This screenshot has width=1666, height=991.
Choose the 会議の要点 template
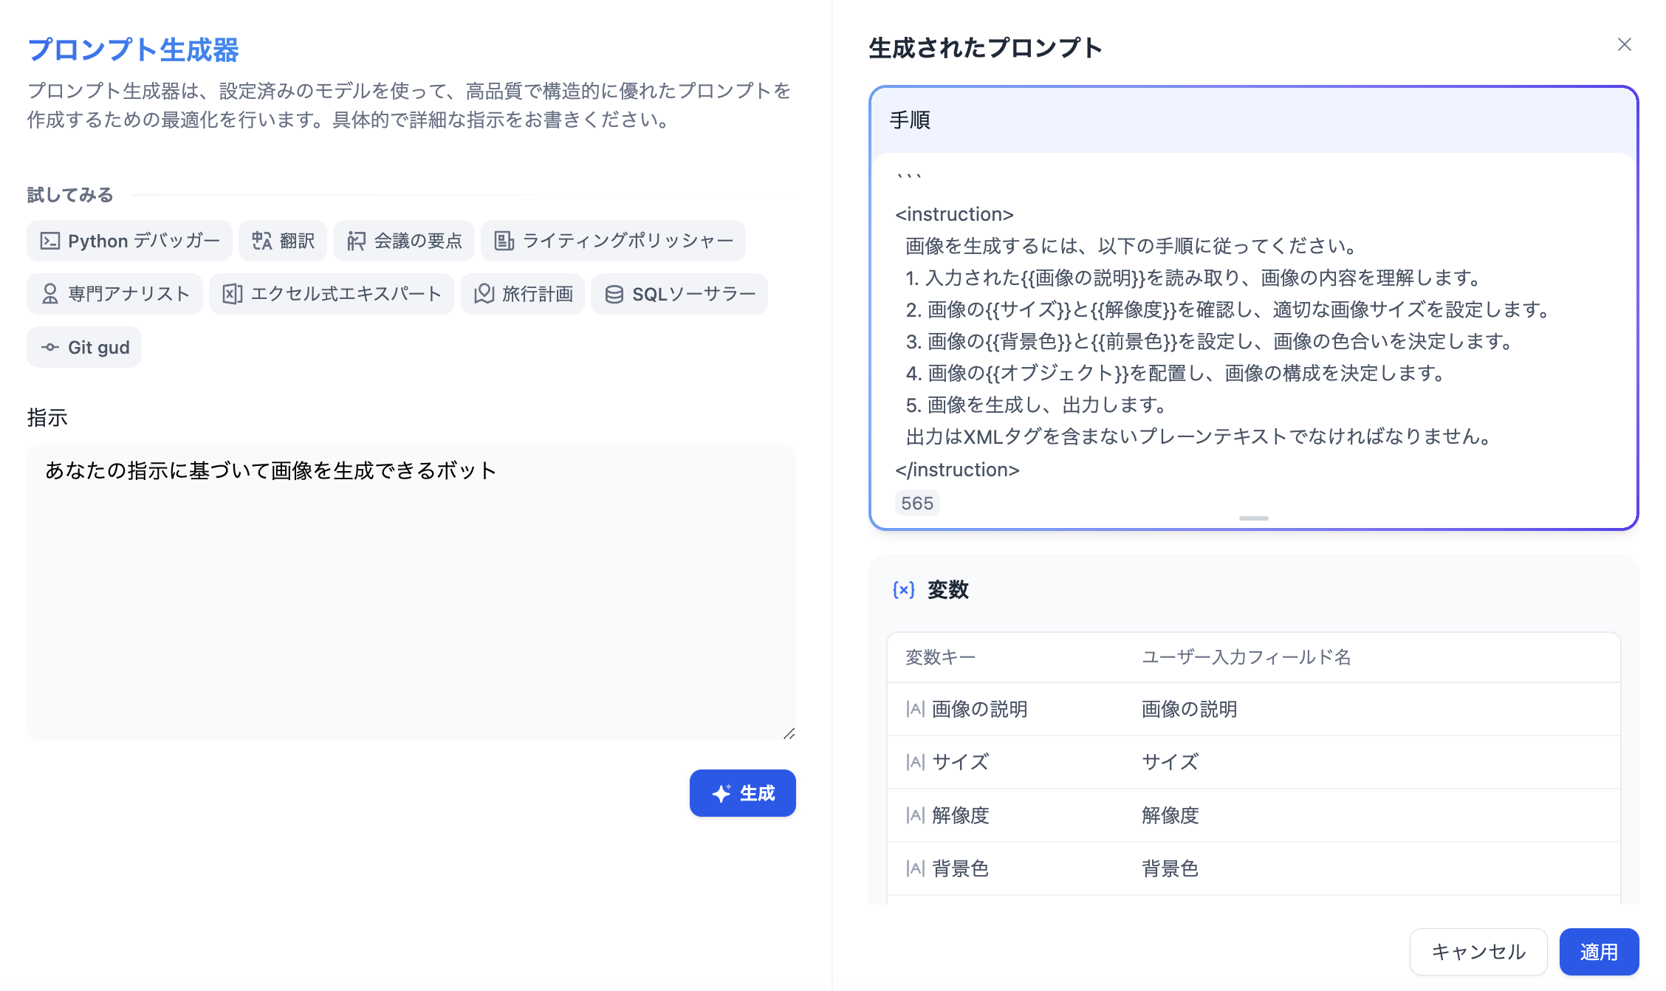coord(404,241)
